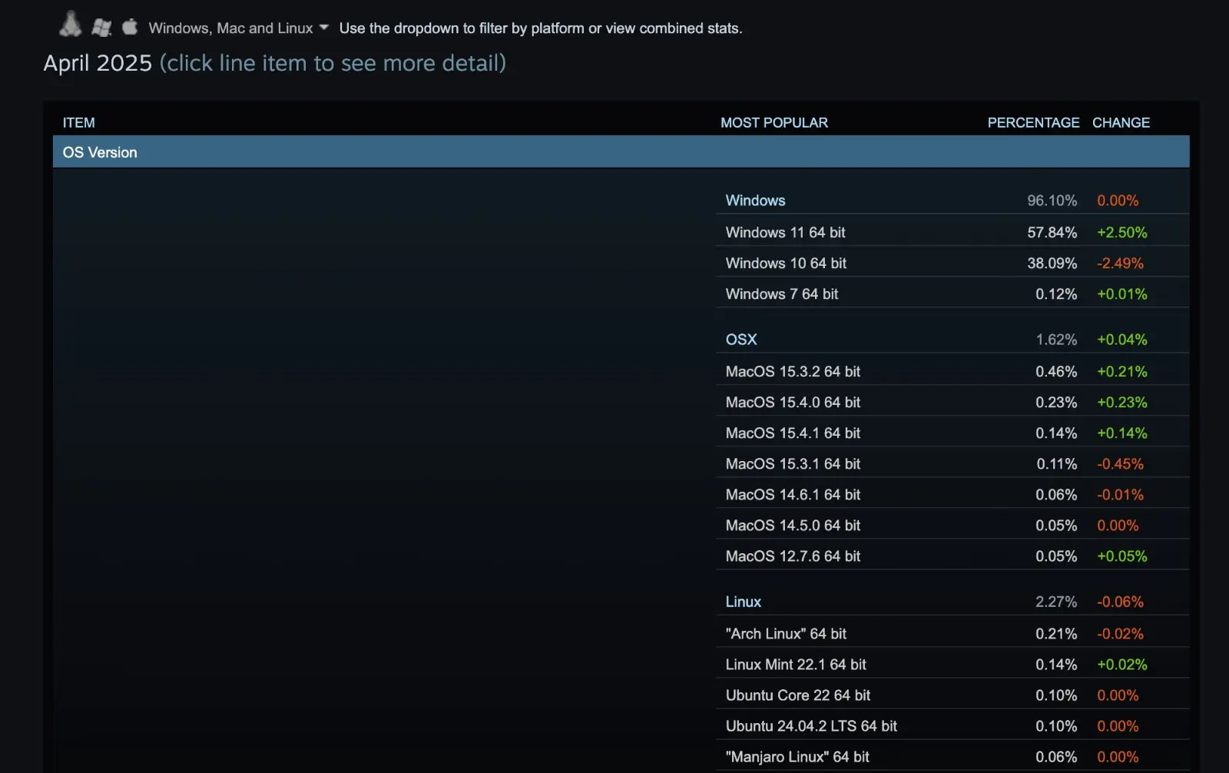This screenshot has height=773, width=1229.
Task: Select the 'Windows 10 64 bit' entry
Action: coord(786,263)
